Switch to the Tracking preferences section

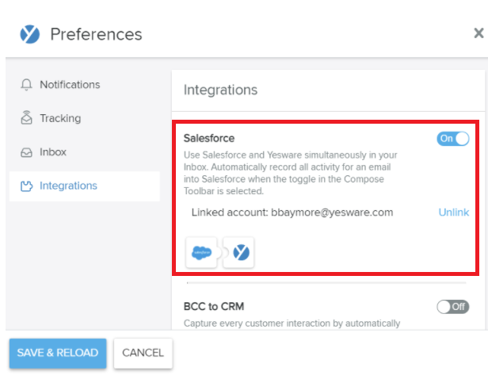pos(60,118)
